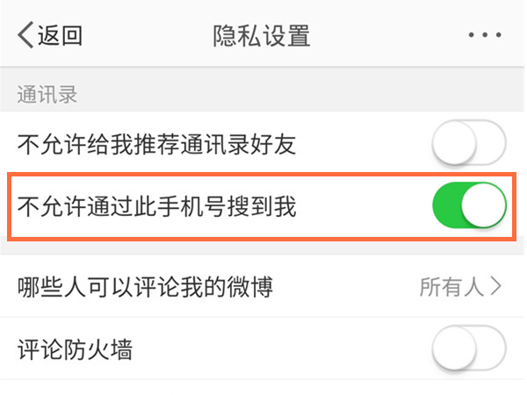Click the 不允许给我推荐通讯录好友 label
The image size is (527, 395).
point(156,143)
